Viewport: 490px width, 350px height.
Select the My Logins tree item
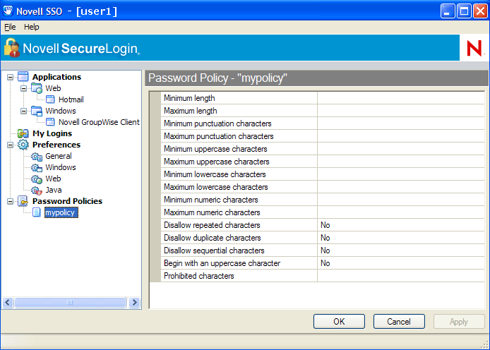[52, 133]
